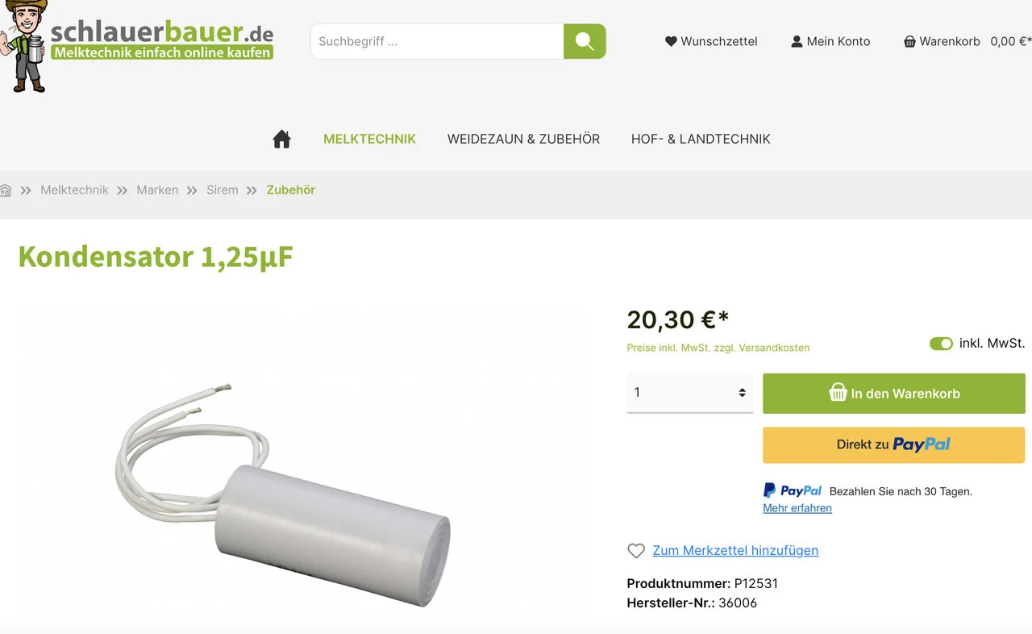
Task: Click the magnifier search button
Action: (585, 41)
